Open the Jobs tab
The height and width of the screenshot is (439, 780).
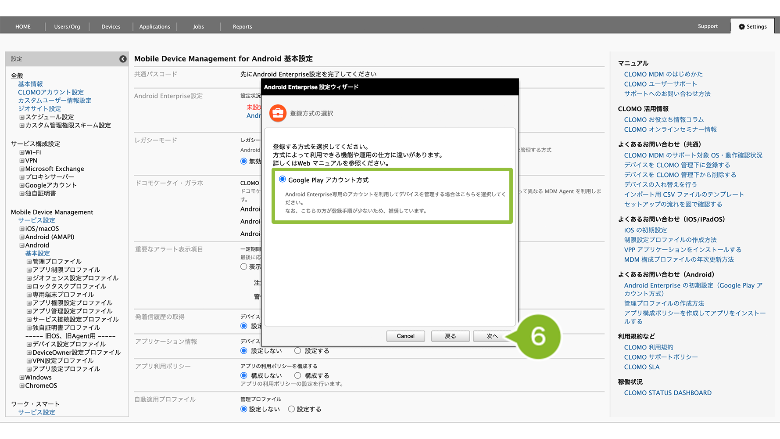[x=198, y=27]
